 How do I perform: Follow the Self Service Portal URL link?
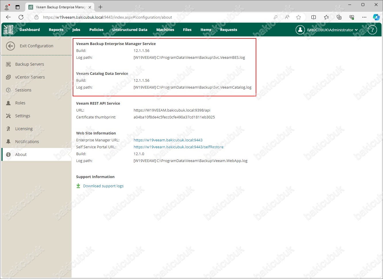178,147
